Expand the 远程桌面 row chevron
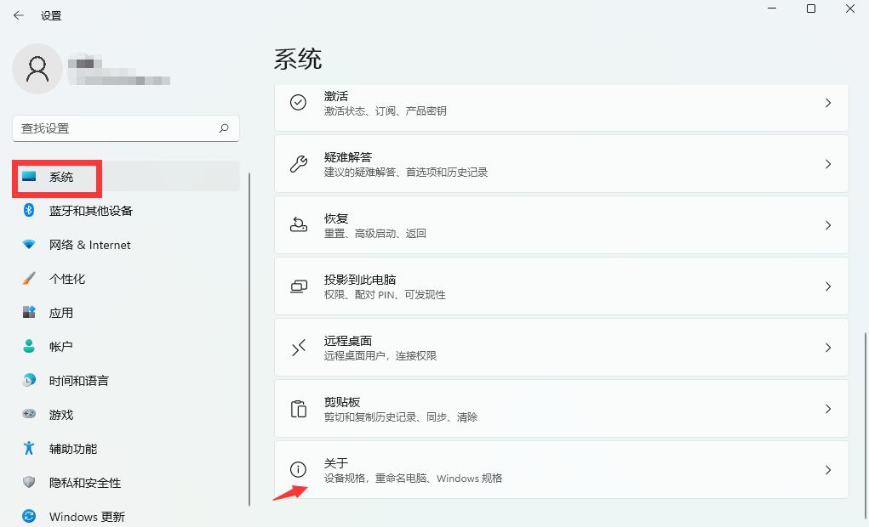Screen dimensions: 869x527 828,348
